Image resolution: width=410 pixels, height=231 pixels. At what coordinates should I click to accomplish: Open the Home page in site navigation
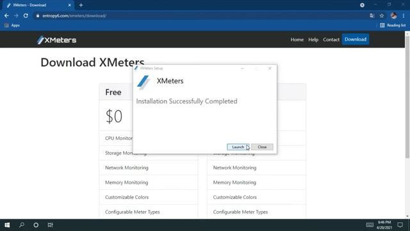(x=297, y=40)
